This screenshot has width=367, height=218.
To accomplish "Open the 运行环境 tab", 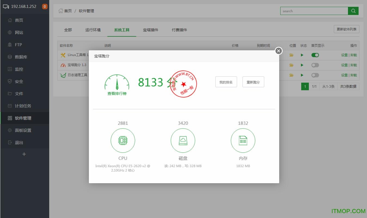I will coord(93,30).
